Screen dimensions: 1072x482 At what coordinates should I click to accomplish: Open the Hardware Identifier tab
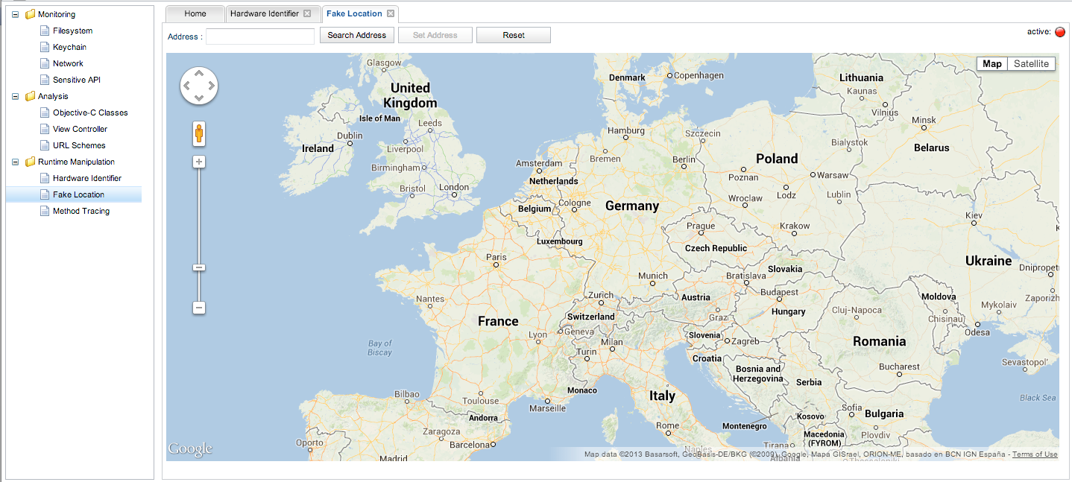coord(265,13)
